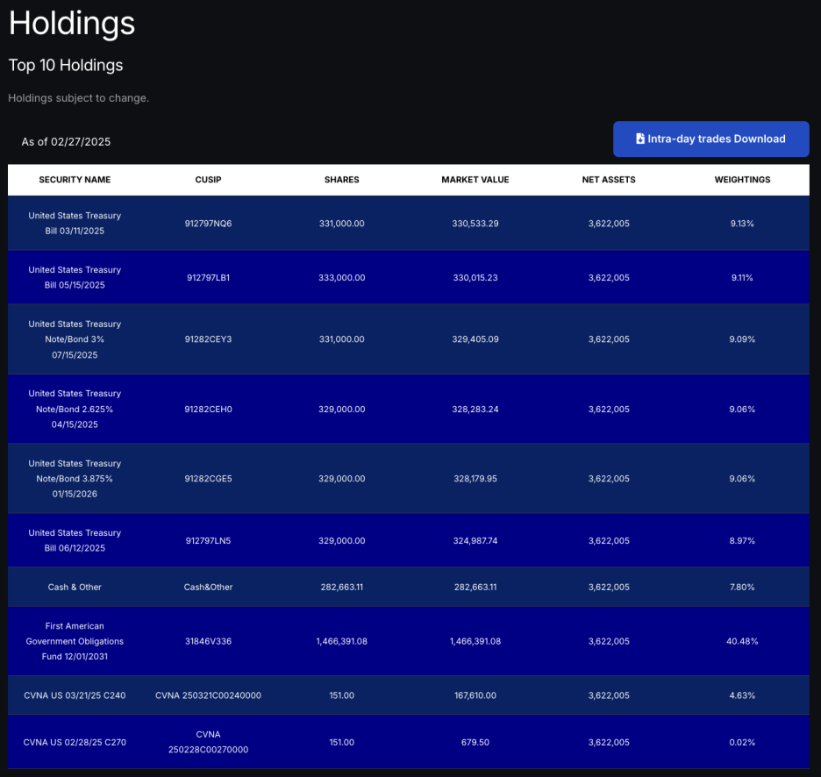Click CUSIP 91282CEH0
Image resolution: width=821 pixels, height=777 pixels.
(209, 410)
